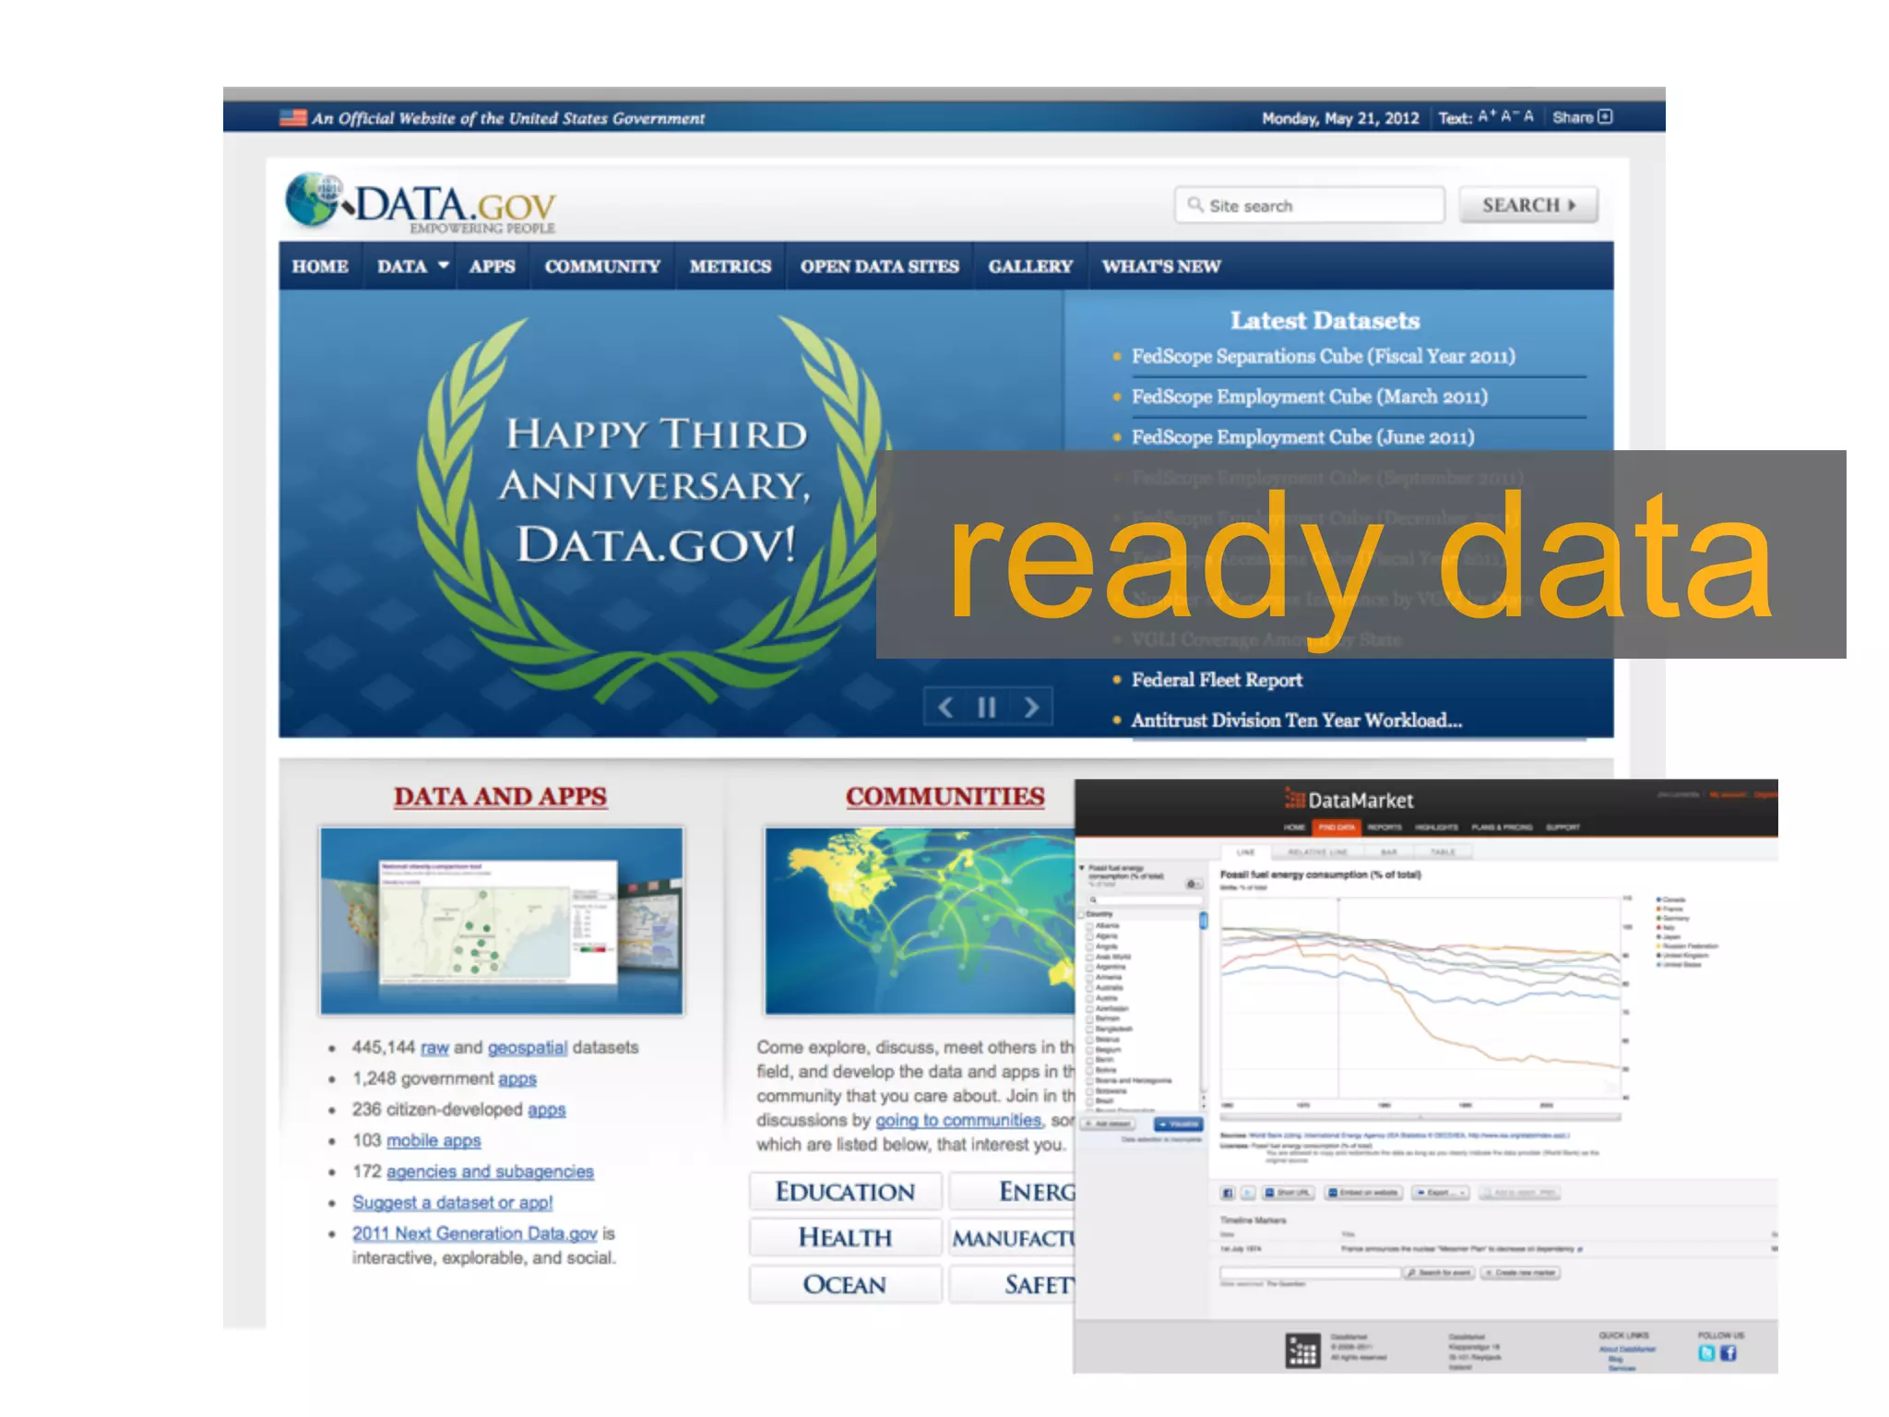Open the APPS navigation item
Viewport: 1889px width, 1417px height.
pyautogui.click(x=492, y=266)
